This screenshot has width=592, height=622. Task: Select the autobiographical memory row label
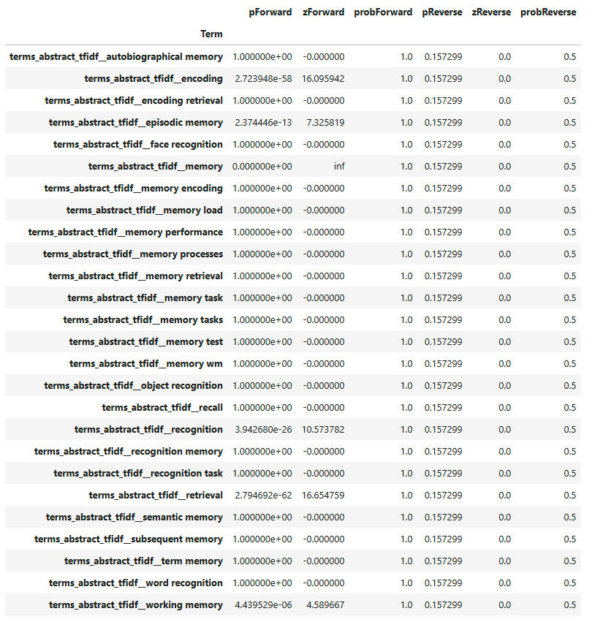[x=116, y=57]
